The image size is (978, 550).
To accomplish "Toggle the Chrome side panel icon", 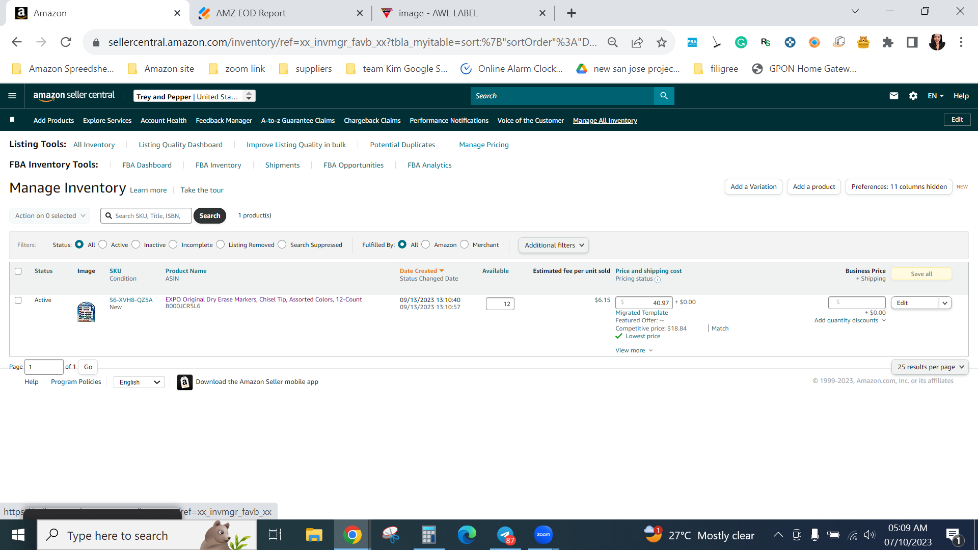I will click(912, 42).
